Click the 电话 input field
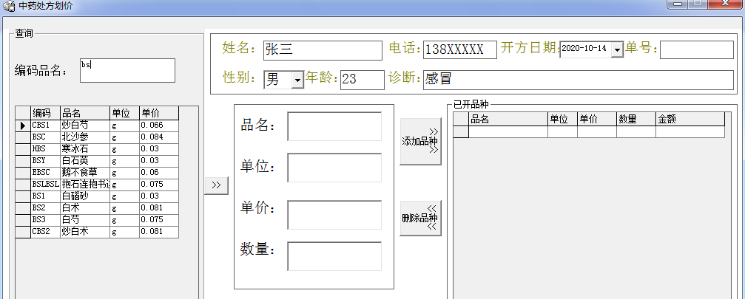This screenshot has height=299, width=745. pyautogui.click(x=459, y=50)
